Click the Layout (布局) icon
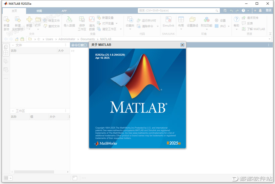Viewport: 275px width, 184px height. click(181, 19)
